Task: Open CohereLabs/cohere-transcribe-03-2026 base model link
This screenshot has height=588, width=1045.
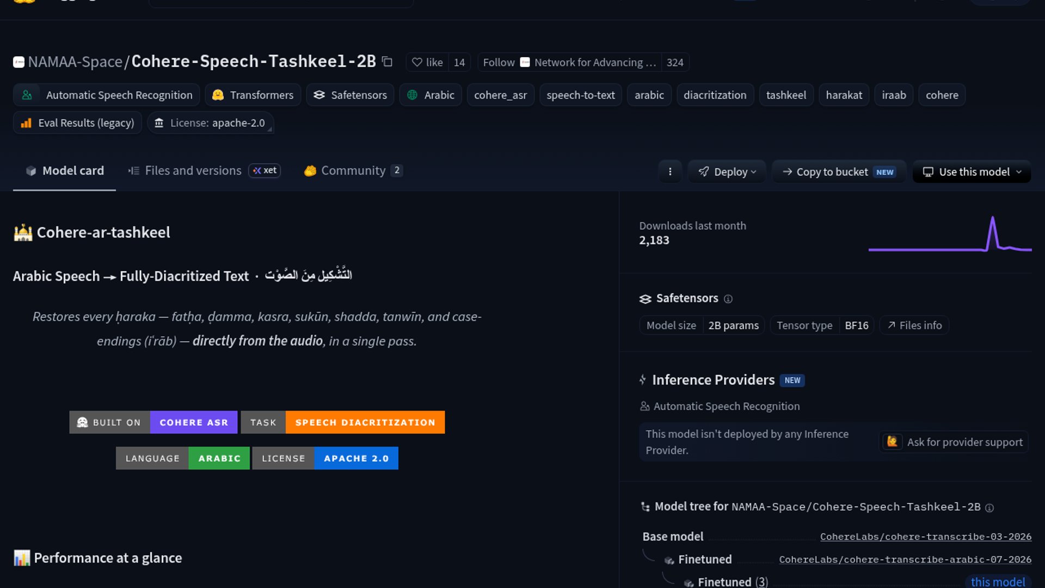Action: [x=926, y=537]
